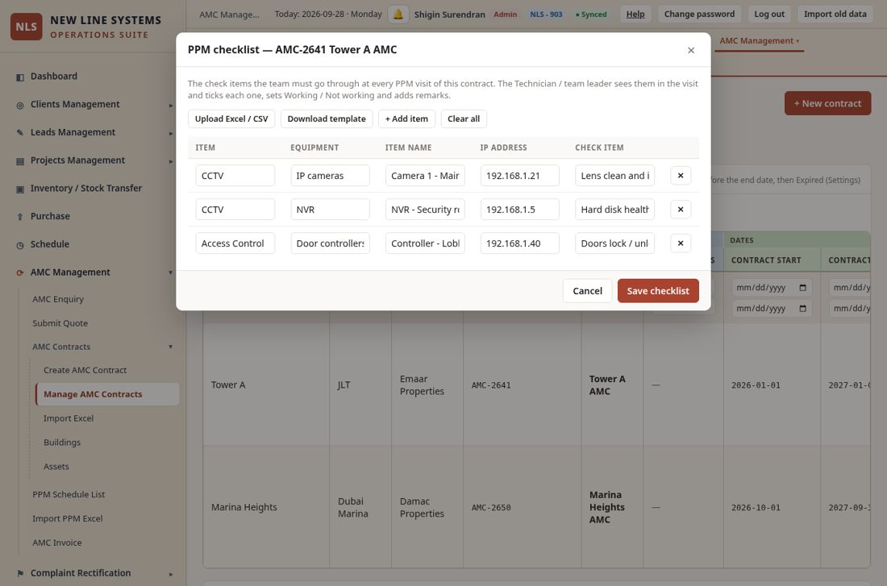Click the Projects Management sidebar icon

[x=20, y=161]
